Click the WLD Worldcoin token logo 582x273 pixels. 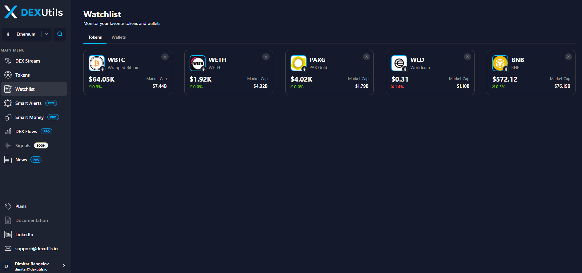pyautogui.click(x=399, y=63)
